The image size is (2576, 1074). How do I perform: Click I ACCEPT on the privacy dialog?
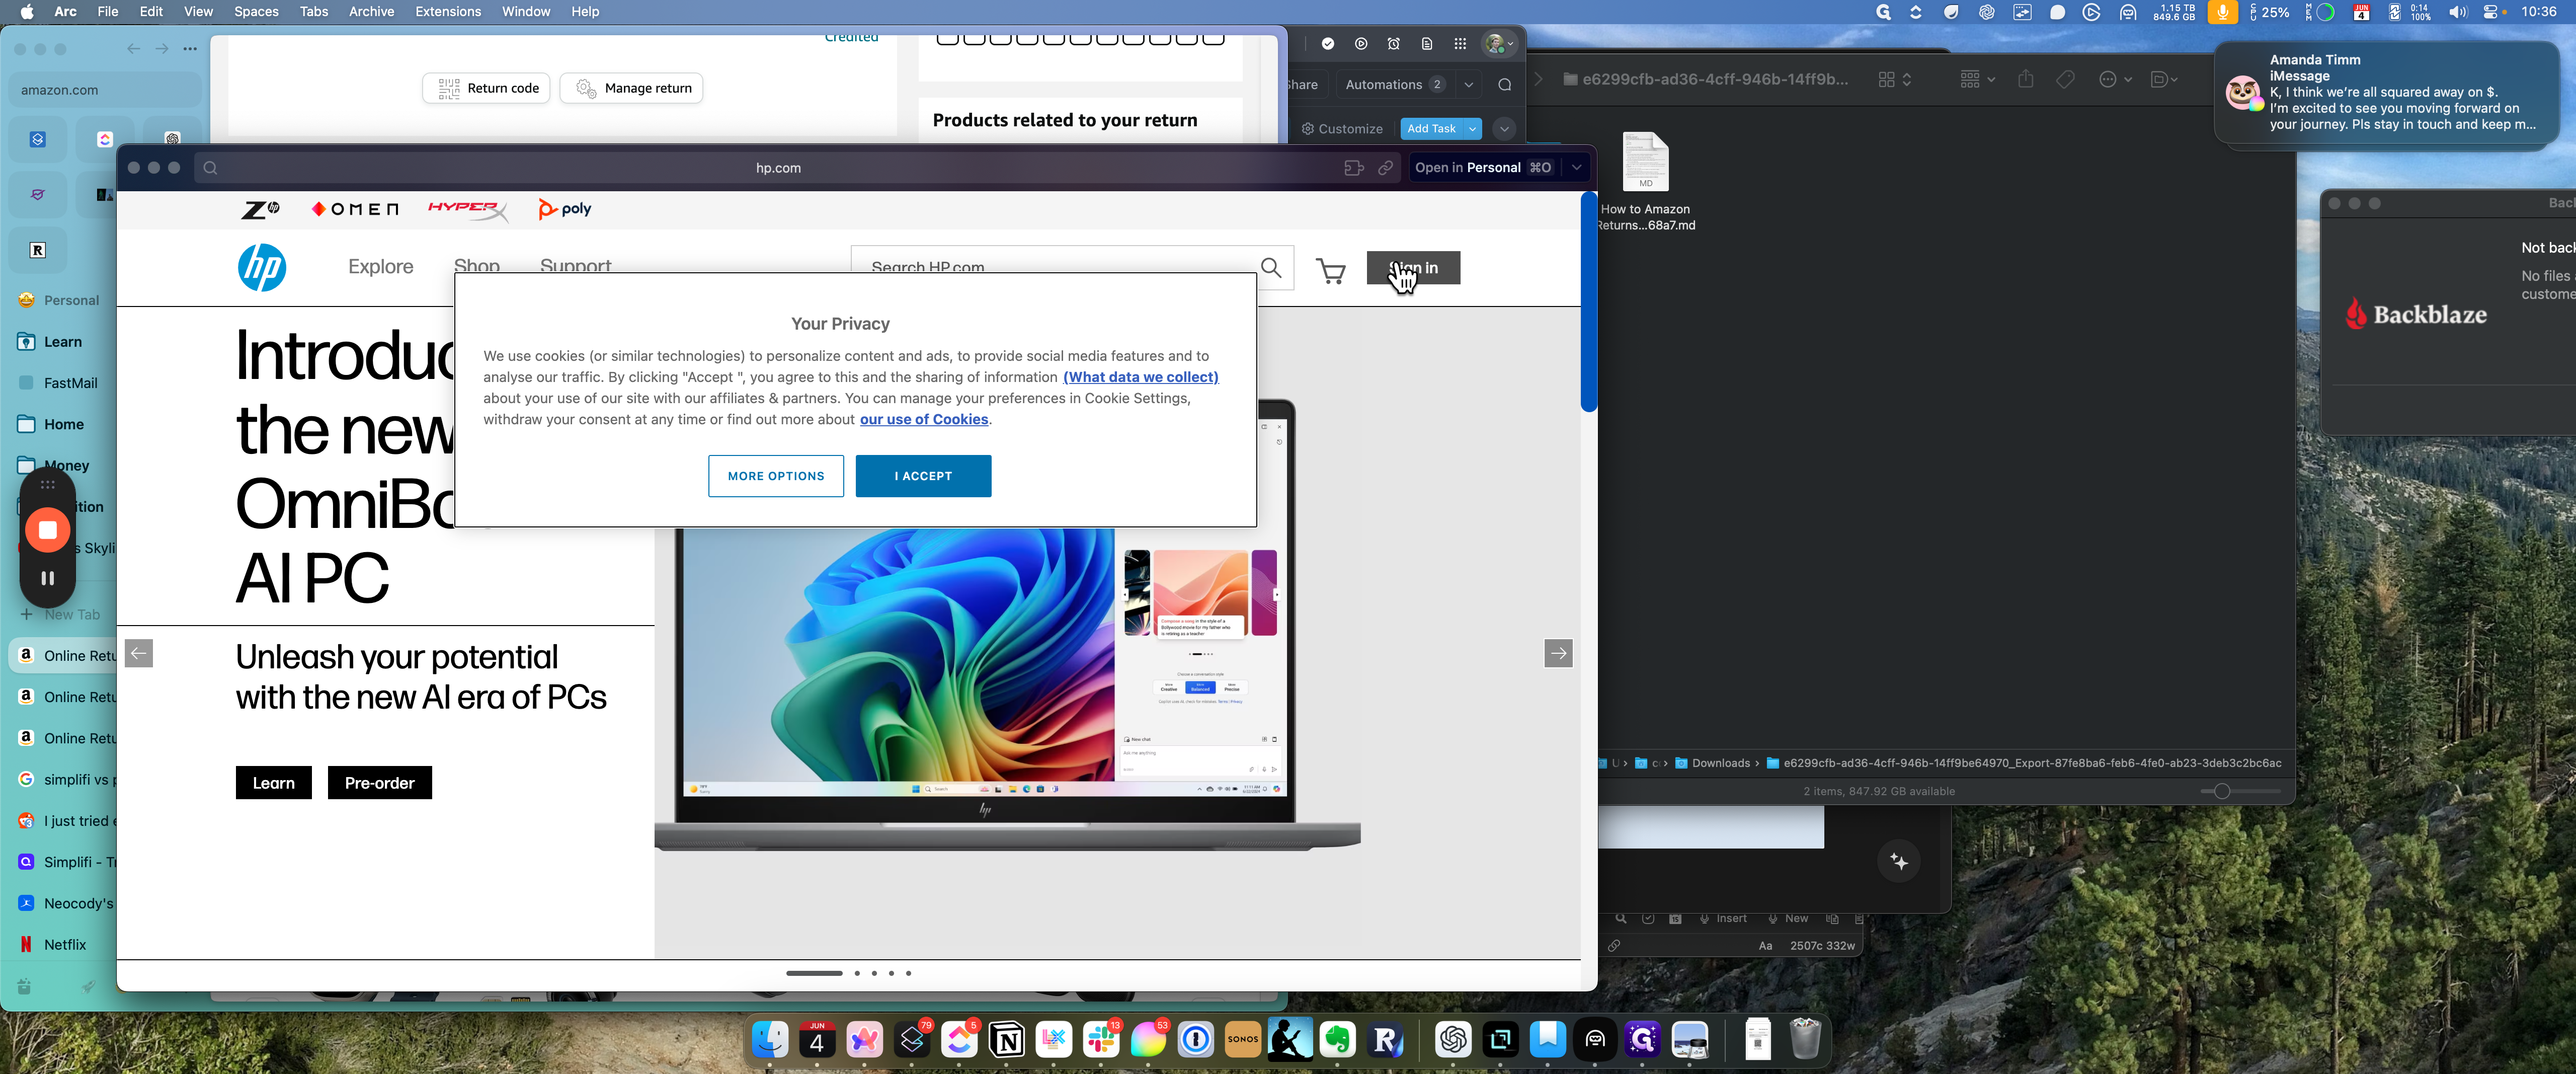(x=923, y=476)
